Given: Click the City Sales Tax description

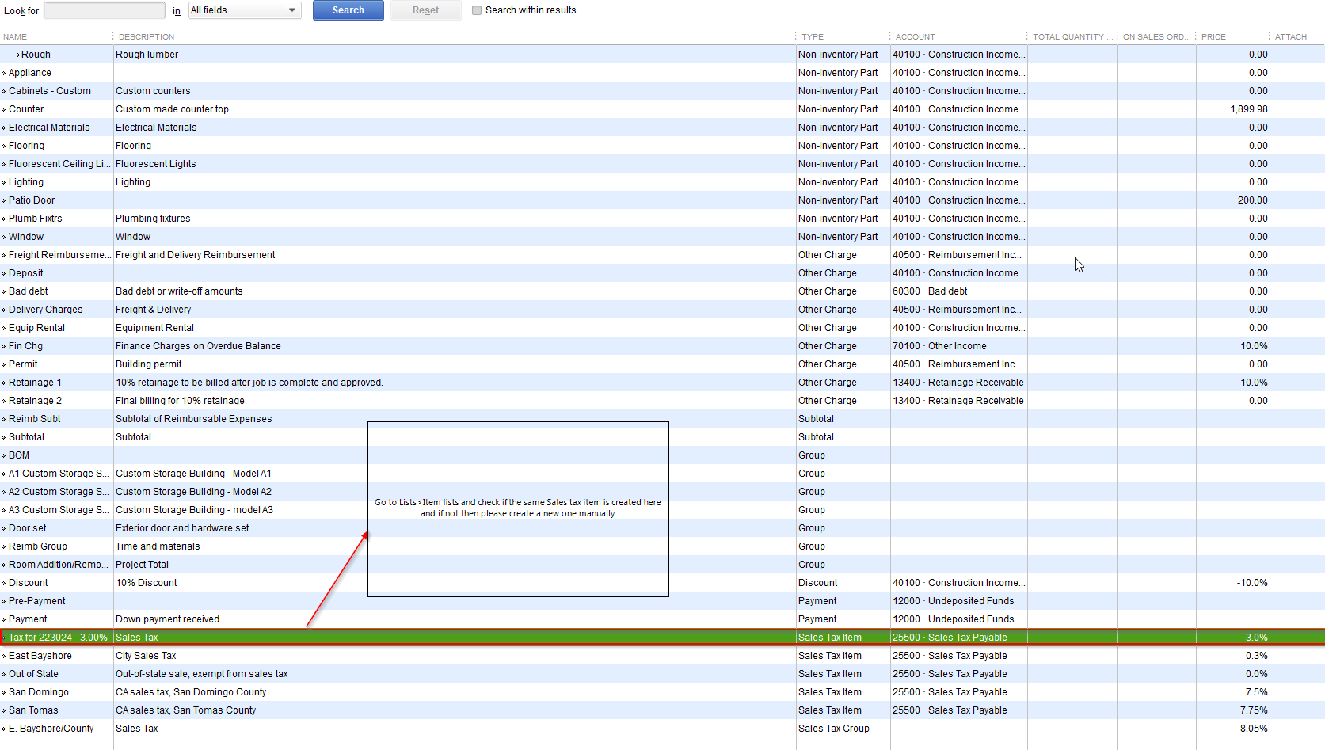Looking at the screenshot, I should [x=146, y=656].
